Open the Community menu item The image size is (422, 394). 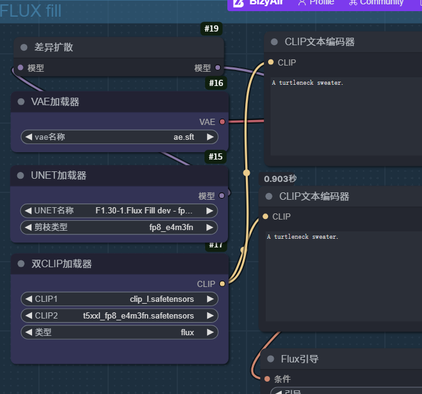[376, 2]
